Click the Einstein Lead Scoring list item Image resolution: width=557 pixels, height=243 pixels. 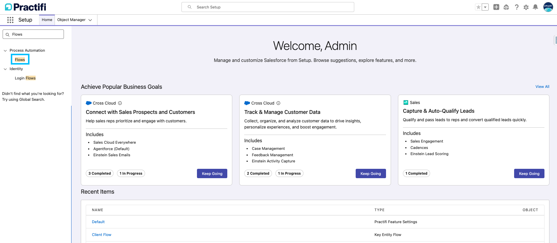[x=429, y=154]
